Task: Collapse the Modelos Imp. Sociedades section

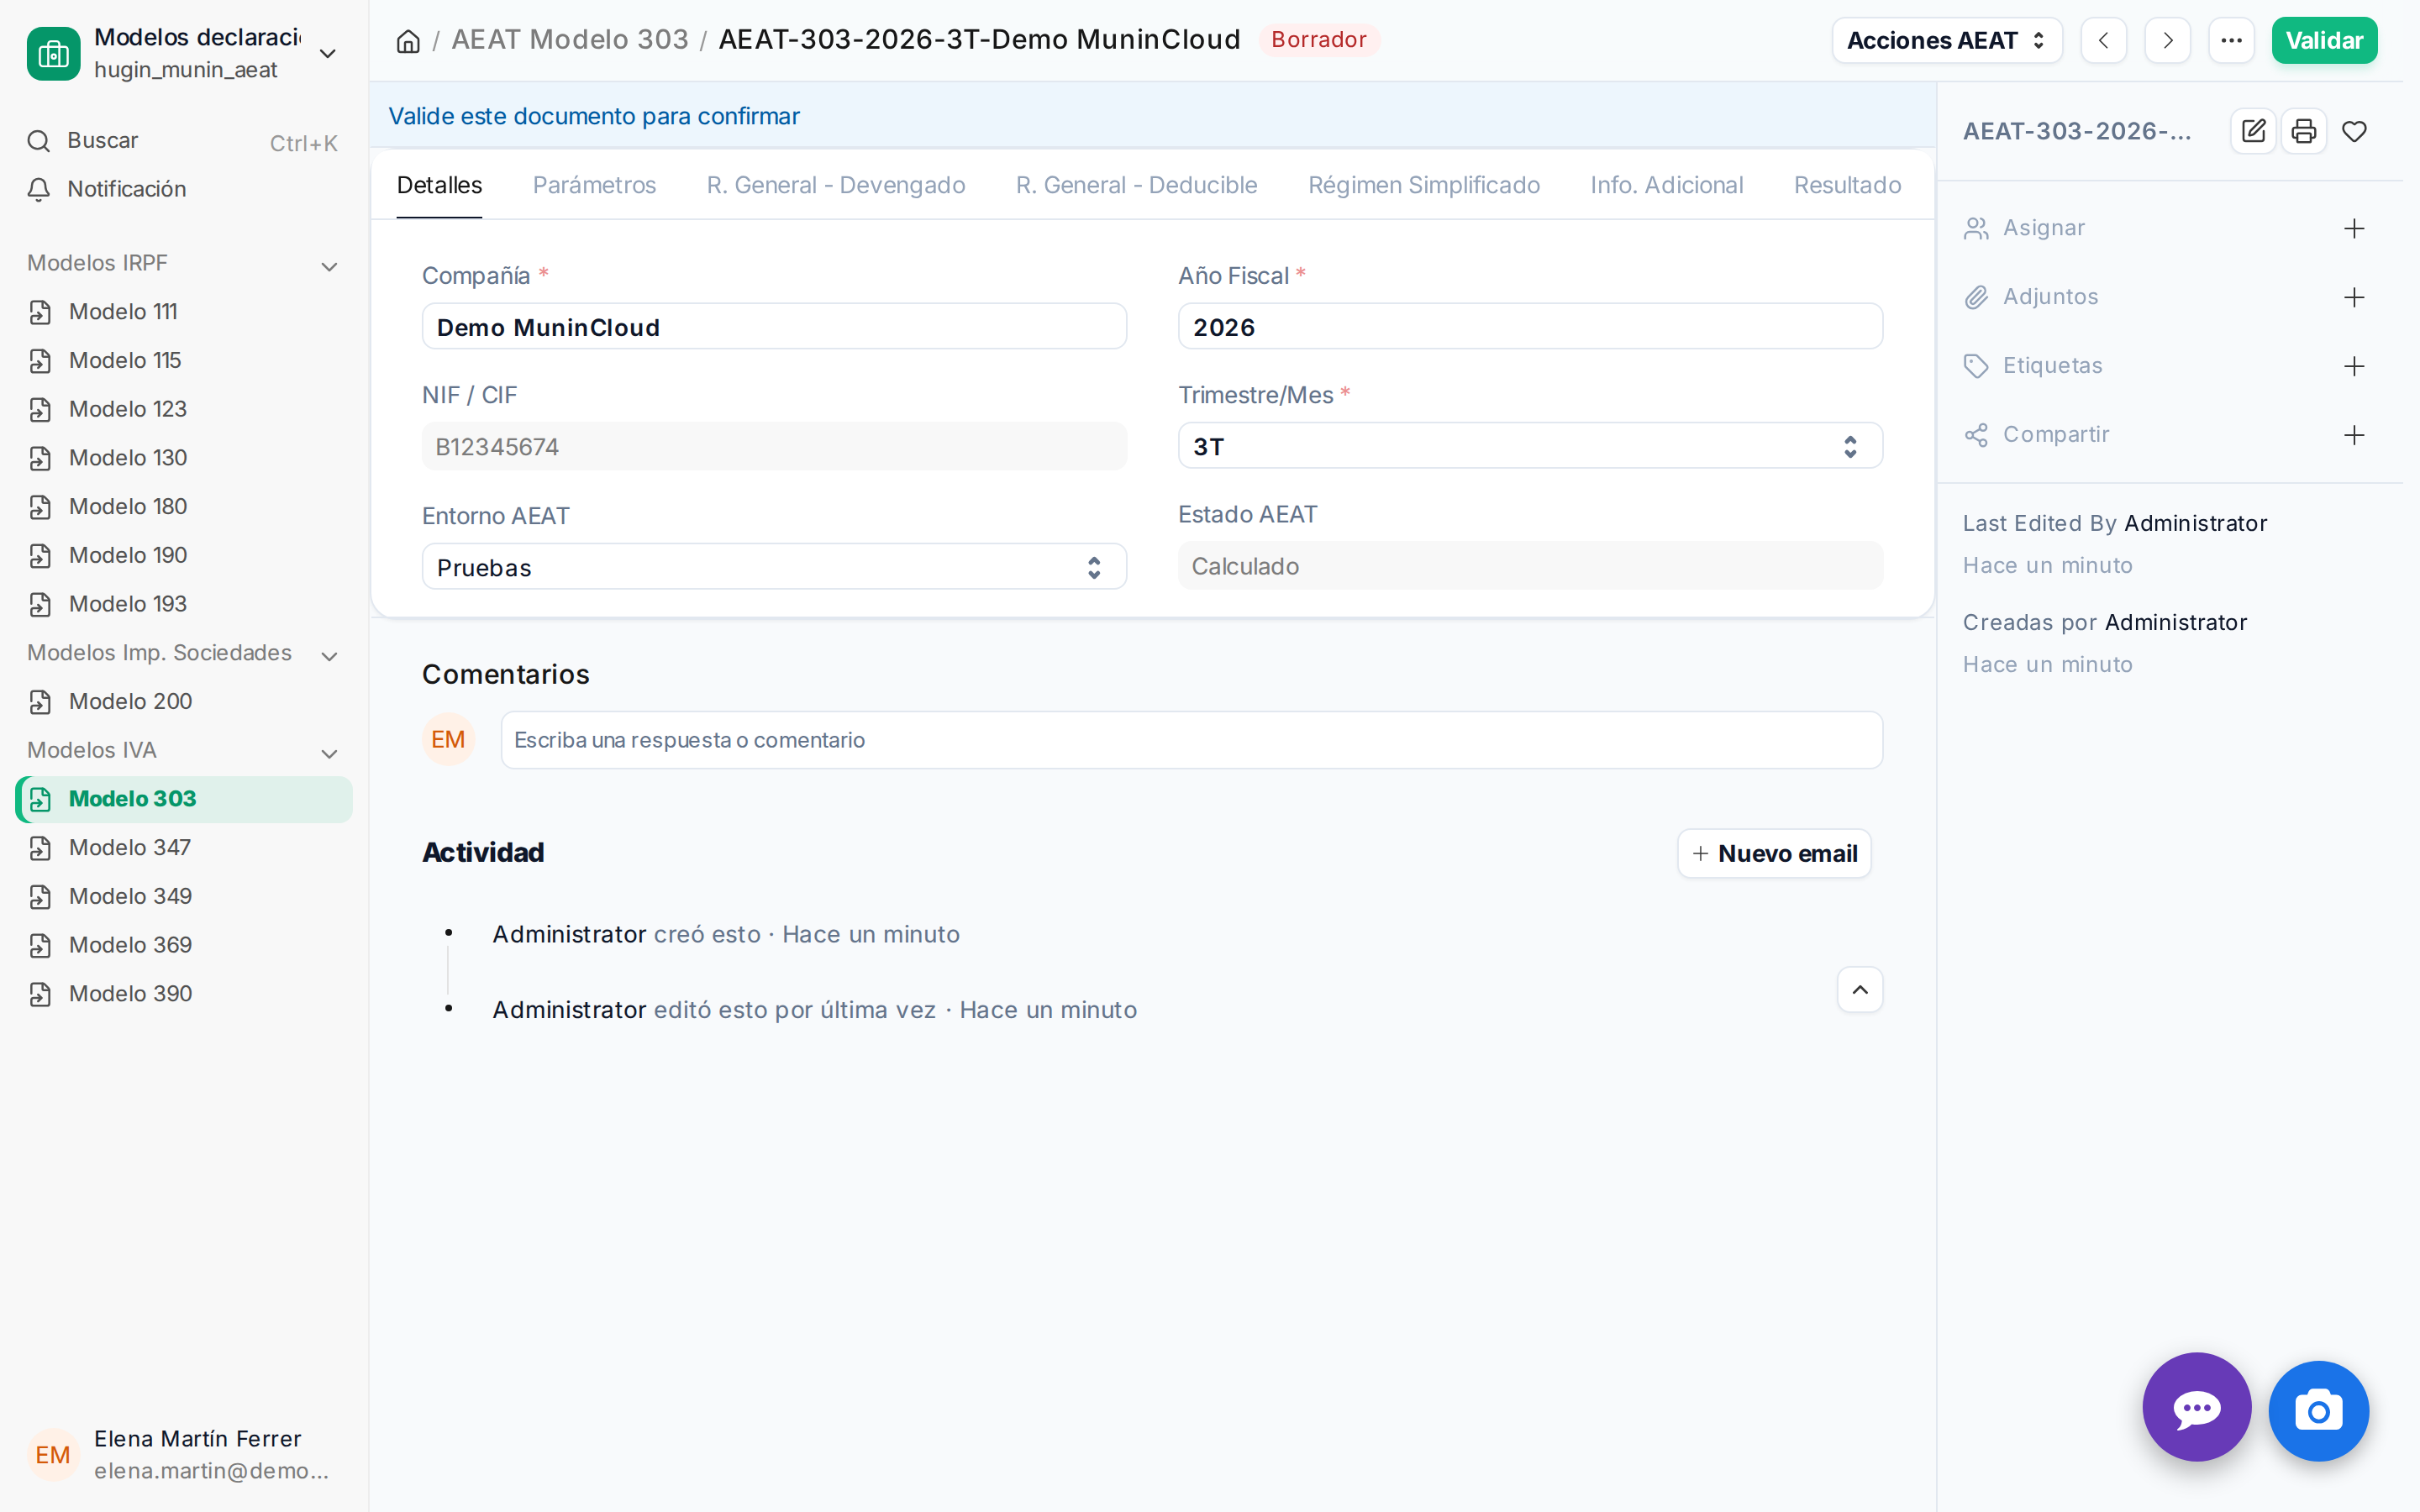Action: pyautogui.click(x=184, y=654)
